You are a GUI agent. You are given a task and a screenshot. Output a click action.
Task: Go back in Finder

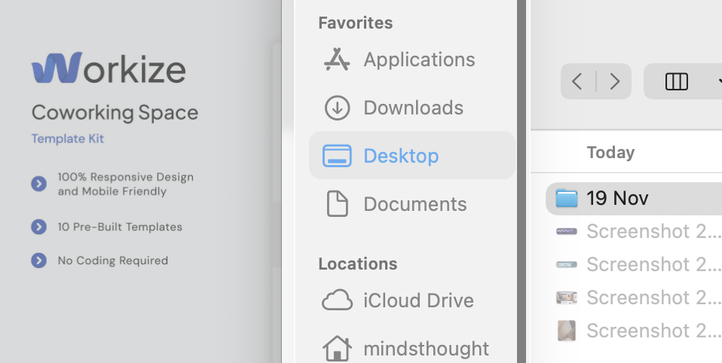click(x=577, y=81)
